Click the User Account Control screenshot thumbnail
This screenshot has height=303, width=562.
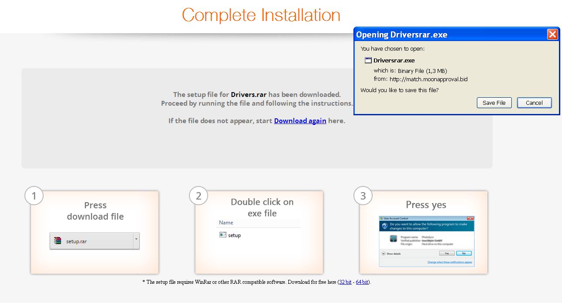click(426, 241)
